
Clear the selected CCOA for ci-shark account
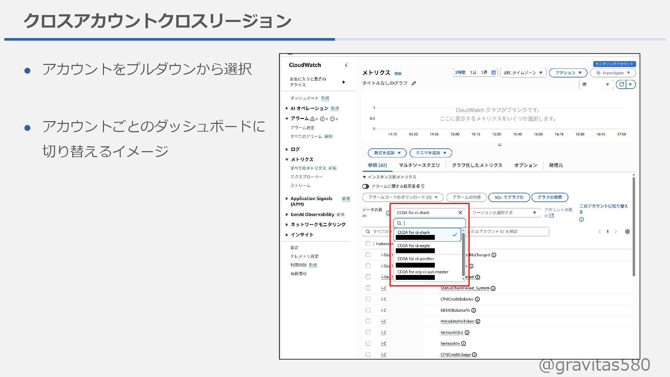tap(460, 213)
